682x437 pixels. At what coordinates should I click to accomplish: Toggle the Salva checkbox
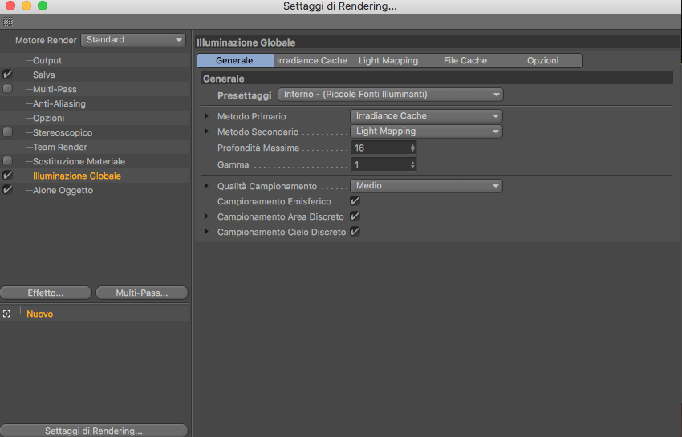click(x=7, y=75)
